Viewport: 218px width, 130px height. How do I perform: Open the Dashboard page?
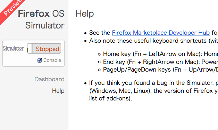click(x=50, y=79)
